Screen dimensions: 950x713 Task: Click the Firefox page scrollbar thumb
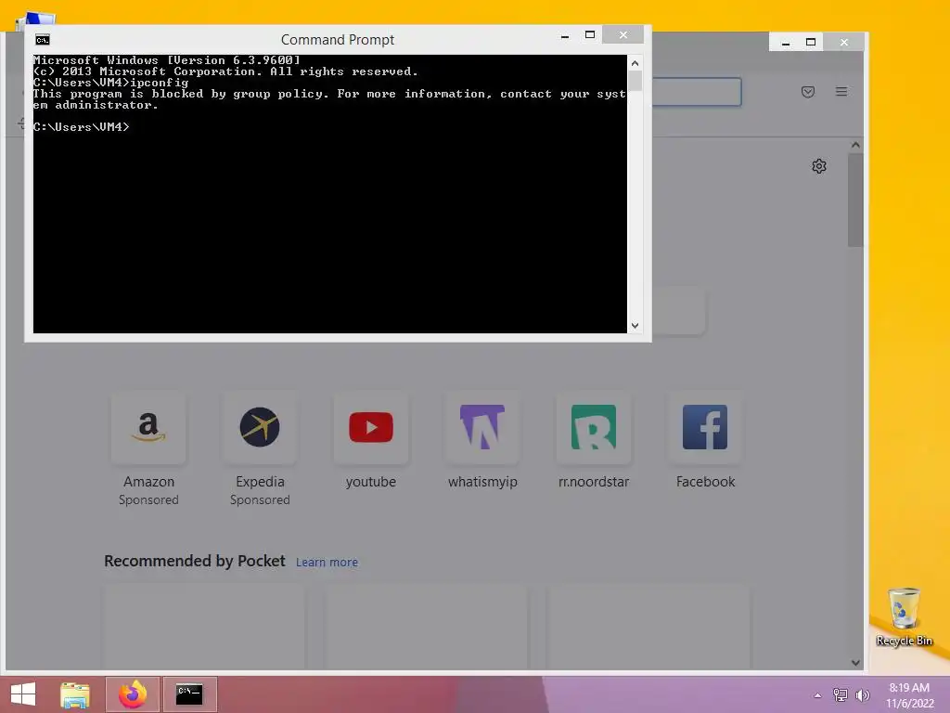pos(855,201)
